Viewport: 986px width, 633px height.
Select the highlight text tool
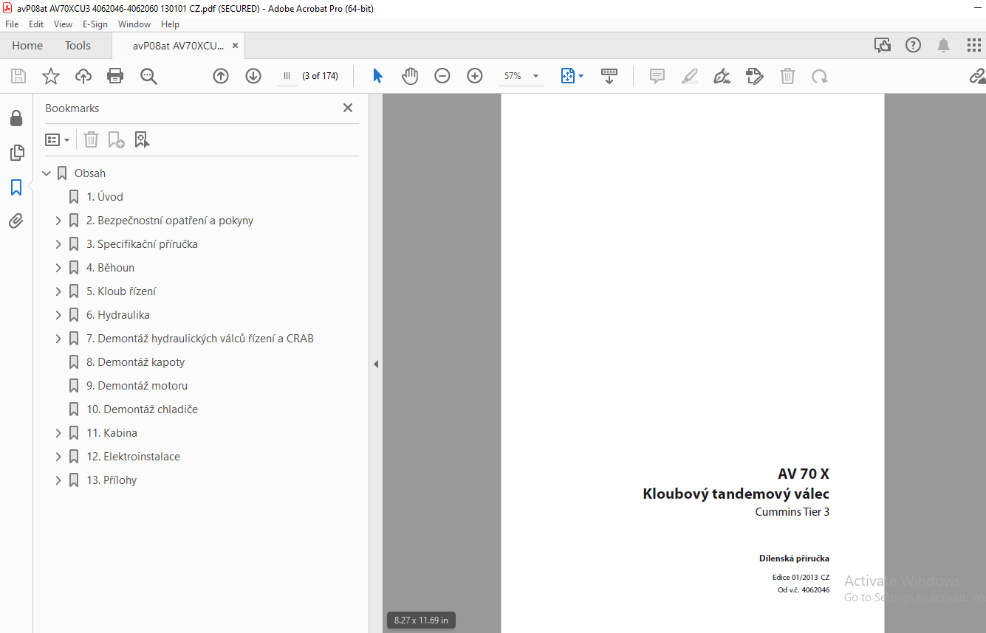[x=690, y=76]
